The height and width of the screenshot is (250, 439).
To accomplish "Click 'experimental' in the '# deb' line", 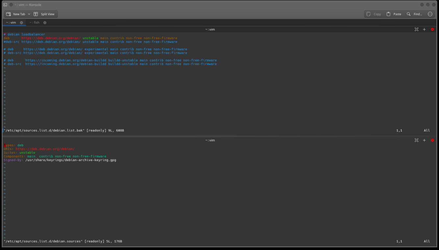I will click(x=96, y=49).
